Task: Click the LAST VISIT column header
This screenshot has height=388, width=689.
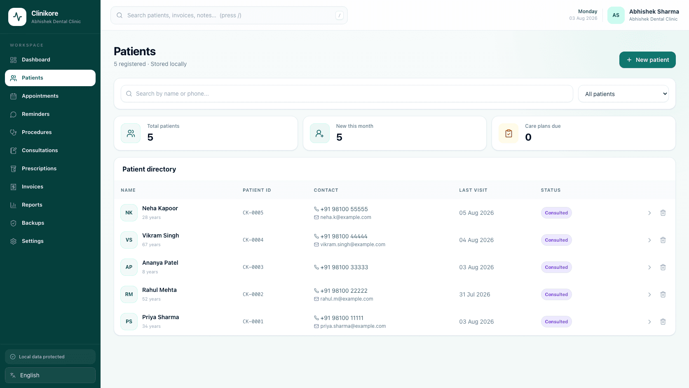Action: pos(473,190)
